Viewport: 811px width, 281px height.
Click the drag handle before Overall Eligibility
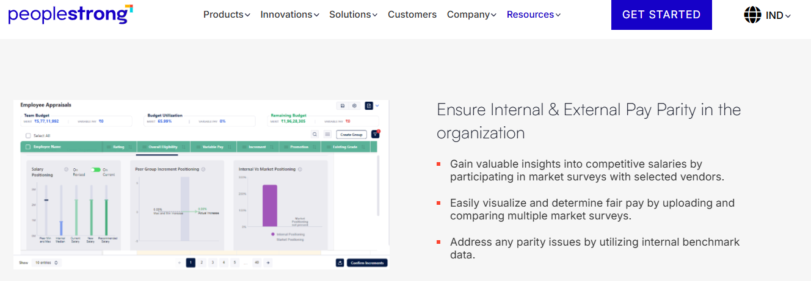coord(144,147)
